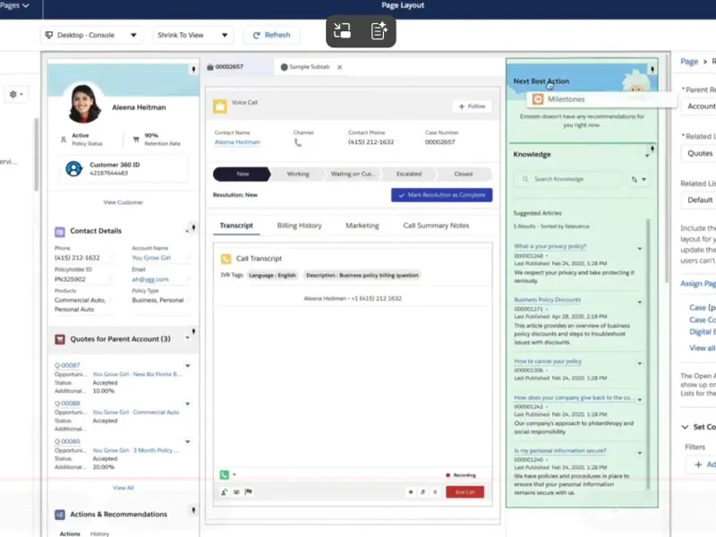Switch to the Call Summary Notes tab
The height and width of the screenshot is (537, 716).
point(435,226)
